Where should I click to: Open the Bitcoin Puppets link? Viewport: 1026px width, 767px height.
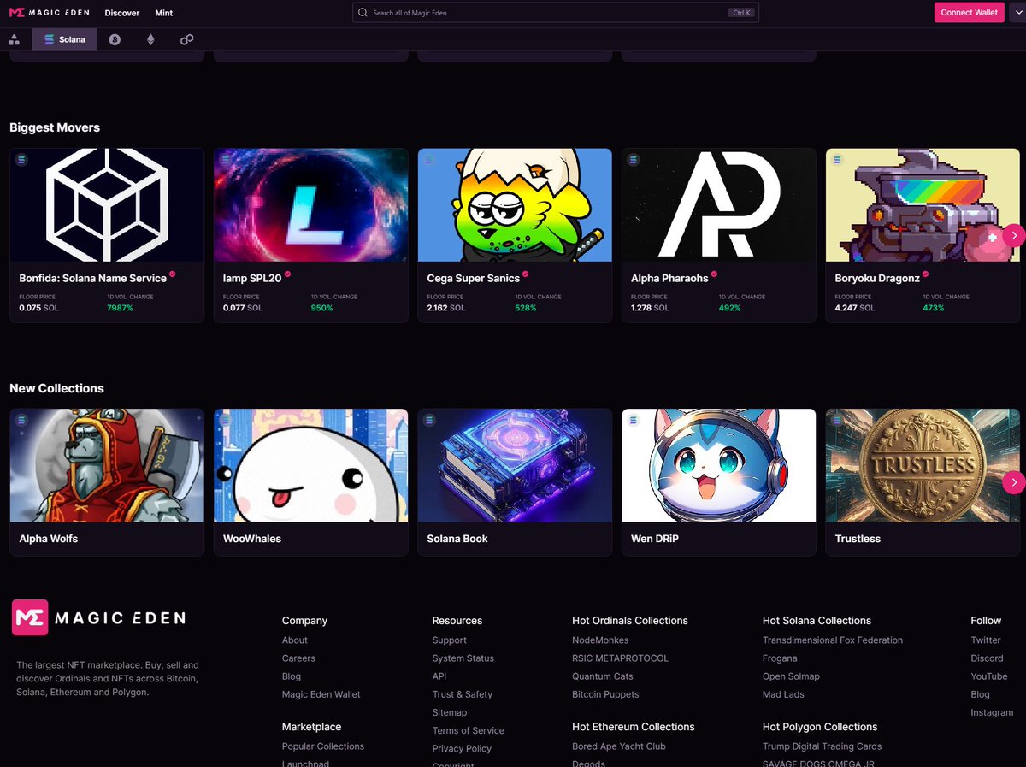(x=605, y=694)
